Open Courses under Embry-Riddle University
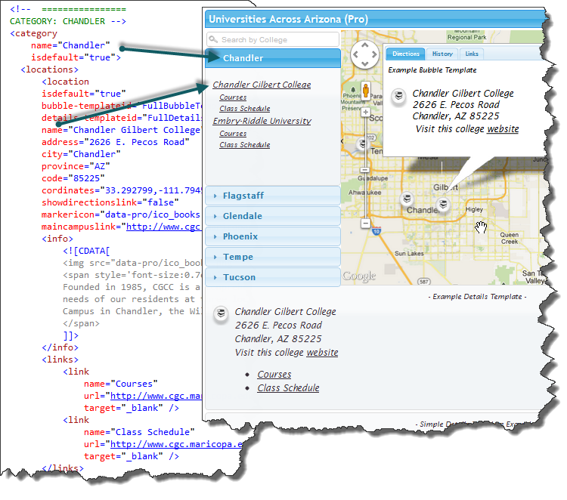567x500 pixels. click(233, 134)
